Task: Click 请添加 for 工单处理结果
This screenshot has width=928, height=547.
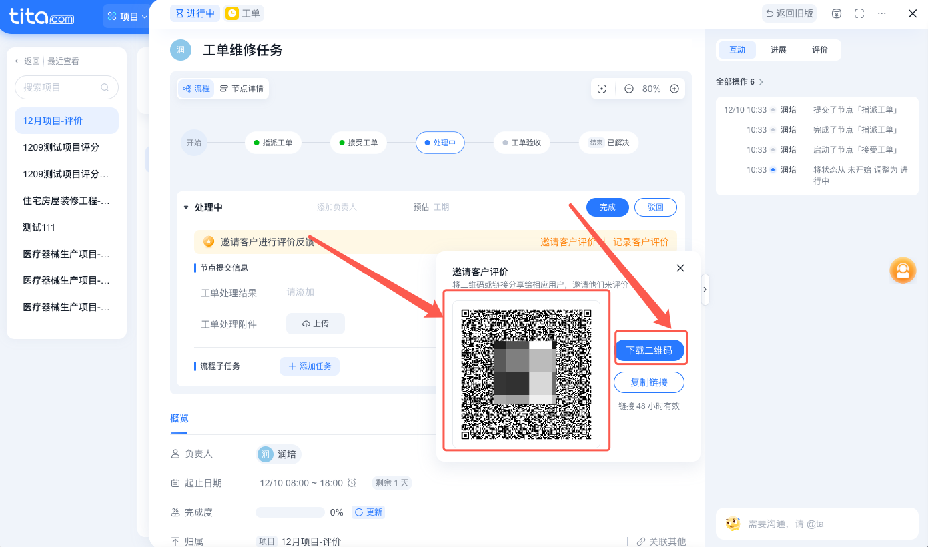Action: coord(300,292)
